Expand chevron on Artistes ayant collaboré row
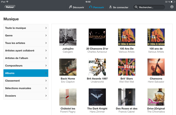This screenshot has width=176, height=115. coord(46,50)
